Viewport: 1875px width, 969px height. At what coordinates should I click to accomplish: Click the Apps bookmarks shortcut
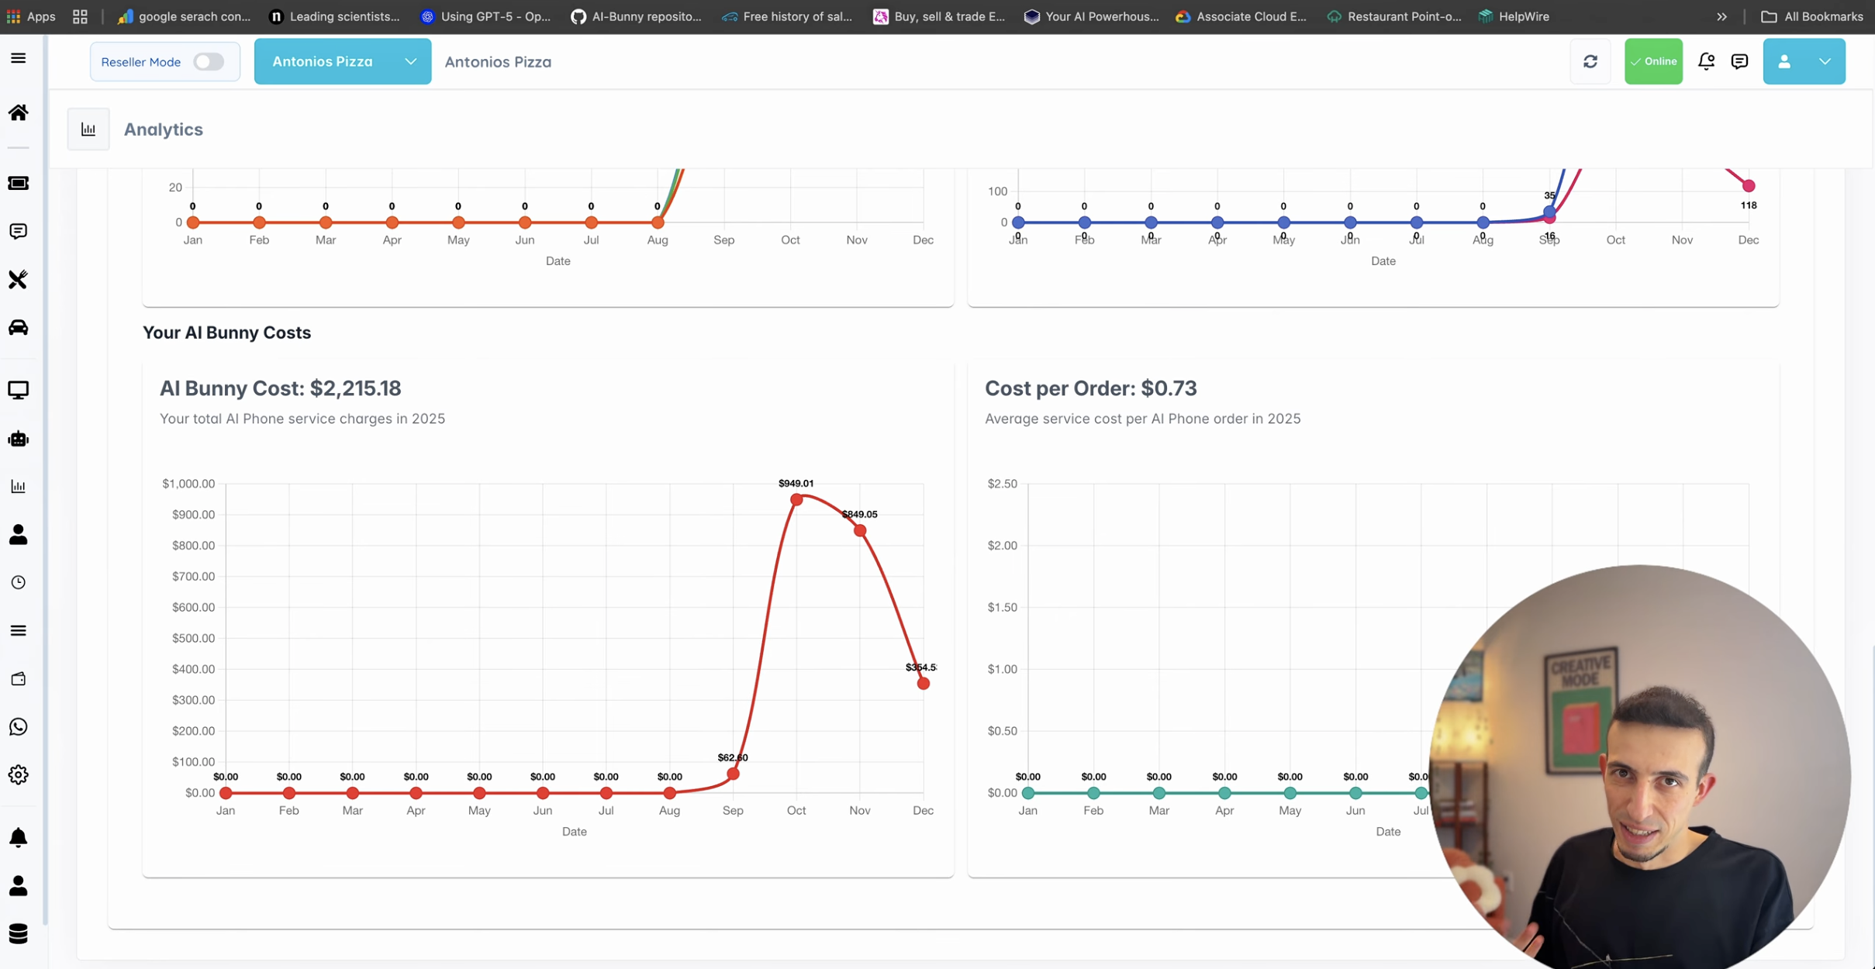point(31,16)
